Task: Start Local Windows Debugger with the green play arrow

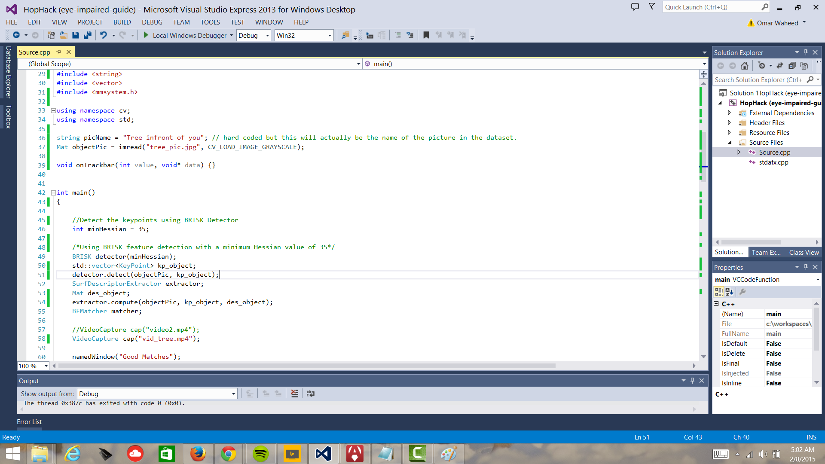Action: click(146, 35)
